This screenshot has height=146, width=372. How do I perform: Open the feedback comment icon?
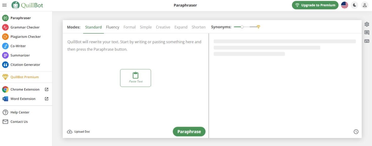tap(367, 33)
